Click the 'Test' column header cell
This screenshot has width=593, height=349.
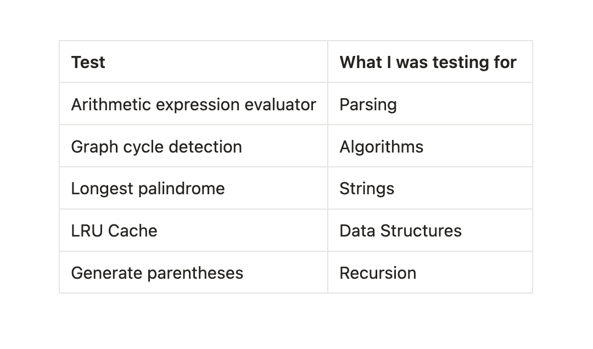click(x=193, y=62)
